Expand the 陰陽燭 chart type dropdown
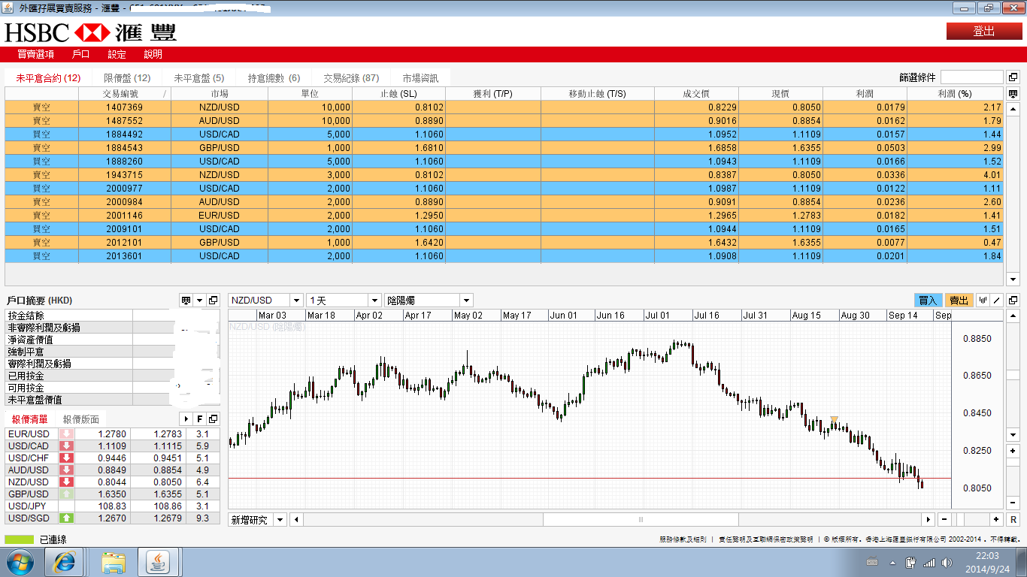The width and height of the screenshot is (1027, 577). [x=466, y=301]
